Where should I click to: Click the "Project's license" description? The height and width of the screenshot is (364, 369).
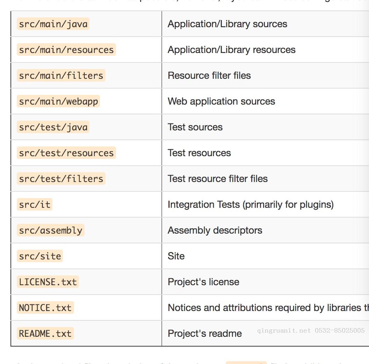(203, 282)
